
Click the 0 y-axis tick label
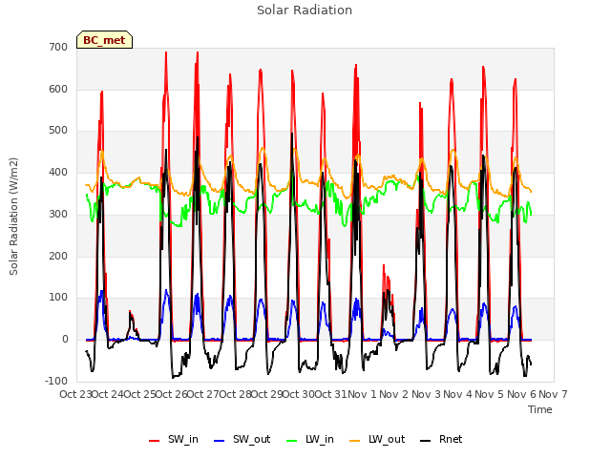[x=65, y=340]
